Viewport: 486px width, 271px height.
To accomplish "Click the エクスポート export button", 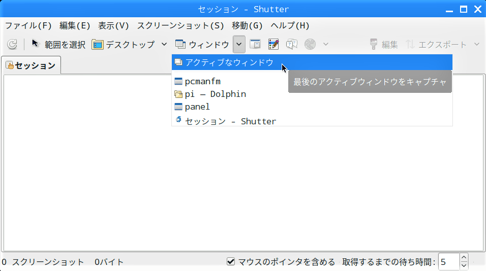I will point(436,44).
